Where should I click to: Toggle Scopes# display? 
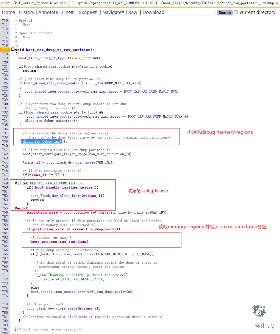tap(88, 12)
